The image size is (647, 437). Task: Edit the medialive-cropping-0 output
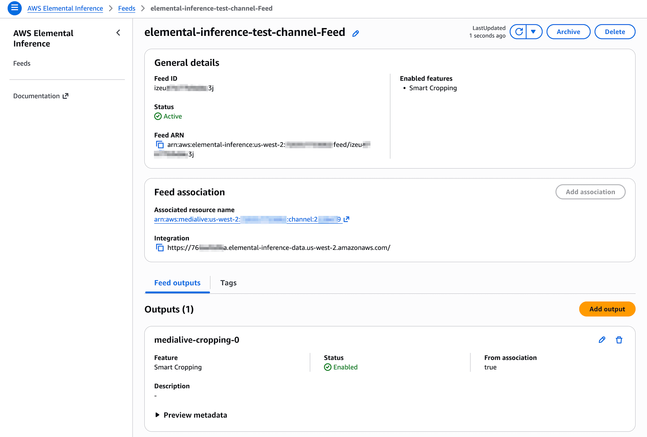click(602, 340)
